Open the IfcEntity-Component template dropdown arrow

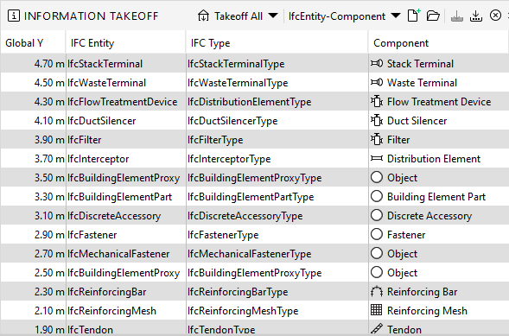pos(396,16)
